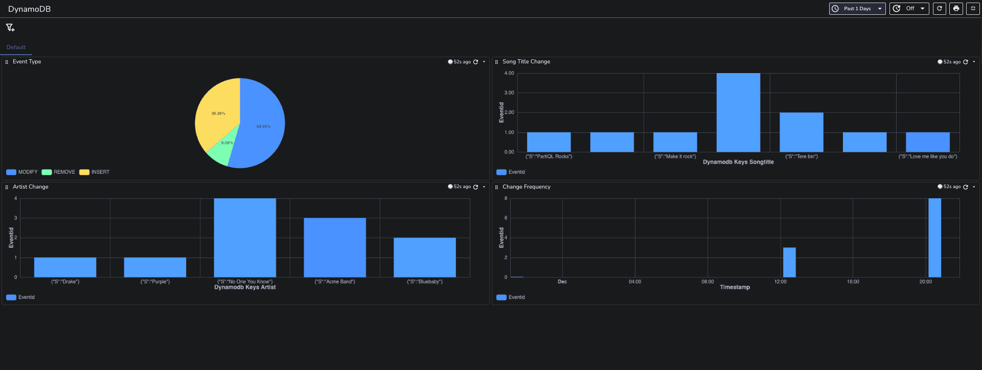Viewport: 982px width, 370px height.
Task: Click the Eventid legend in Song Title Change
Action: 511,172
